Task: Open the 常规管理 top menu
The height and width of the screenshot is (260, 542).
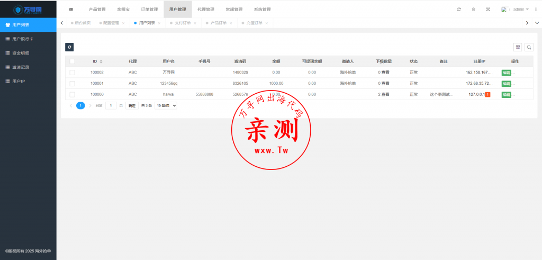Action: pyautogui.click(x=234, y=10)
